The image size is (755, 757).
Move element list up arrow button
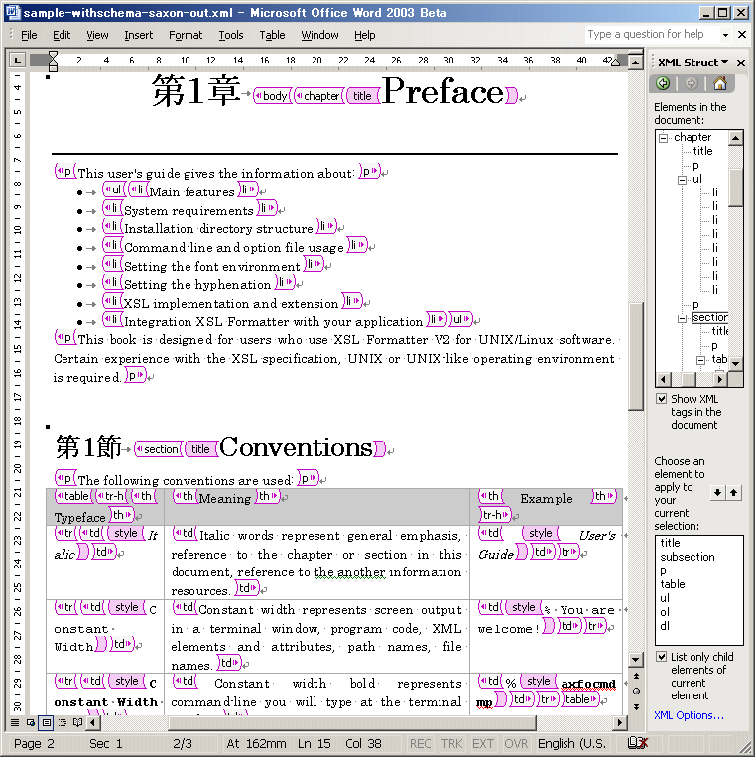coord(734,493)
